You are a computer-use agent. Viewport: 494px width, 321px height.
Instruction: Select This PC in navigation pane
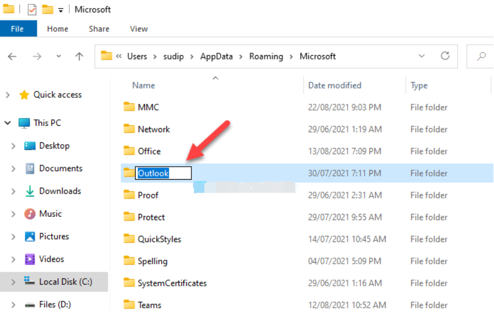[x=47, y=123]
